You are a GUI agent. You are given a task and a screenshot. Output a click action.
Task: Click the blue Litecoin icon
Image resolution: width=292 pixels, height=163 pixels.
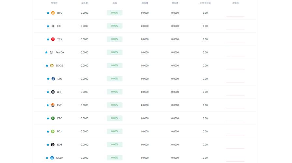click(53, 79)
